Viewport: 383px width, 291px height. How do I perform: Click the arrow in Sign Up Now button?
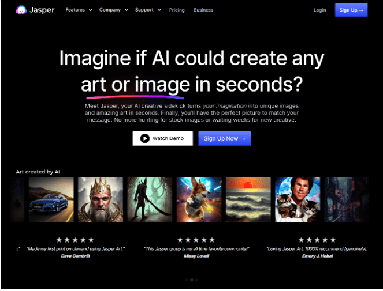click(x=244, y=139)
